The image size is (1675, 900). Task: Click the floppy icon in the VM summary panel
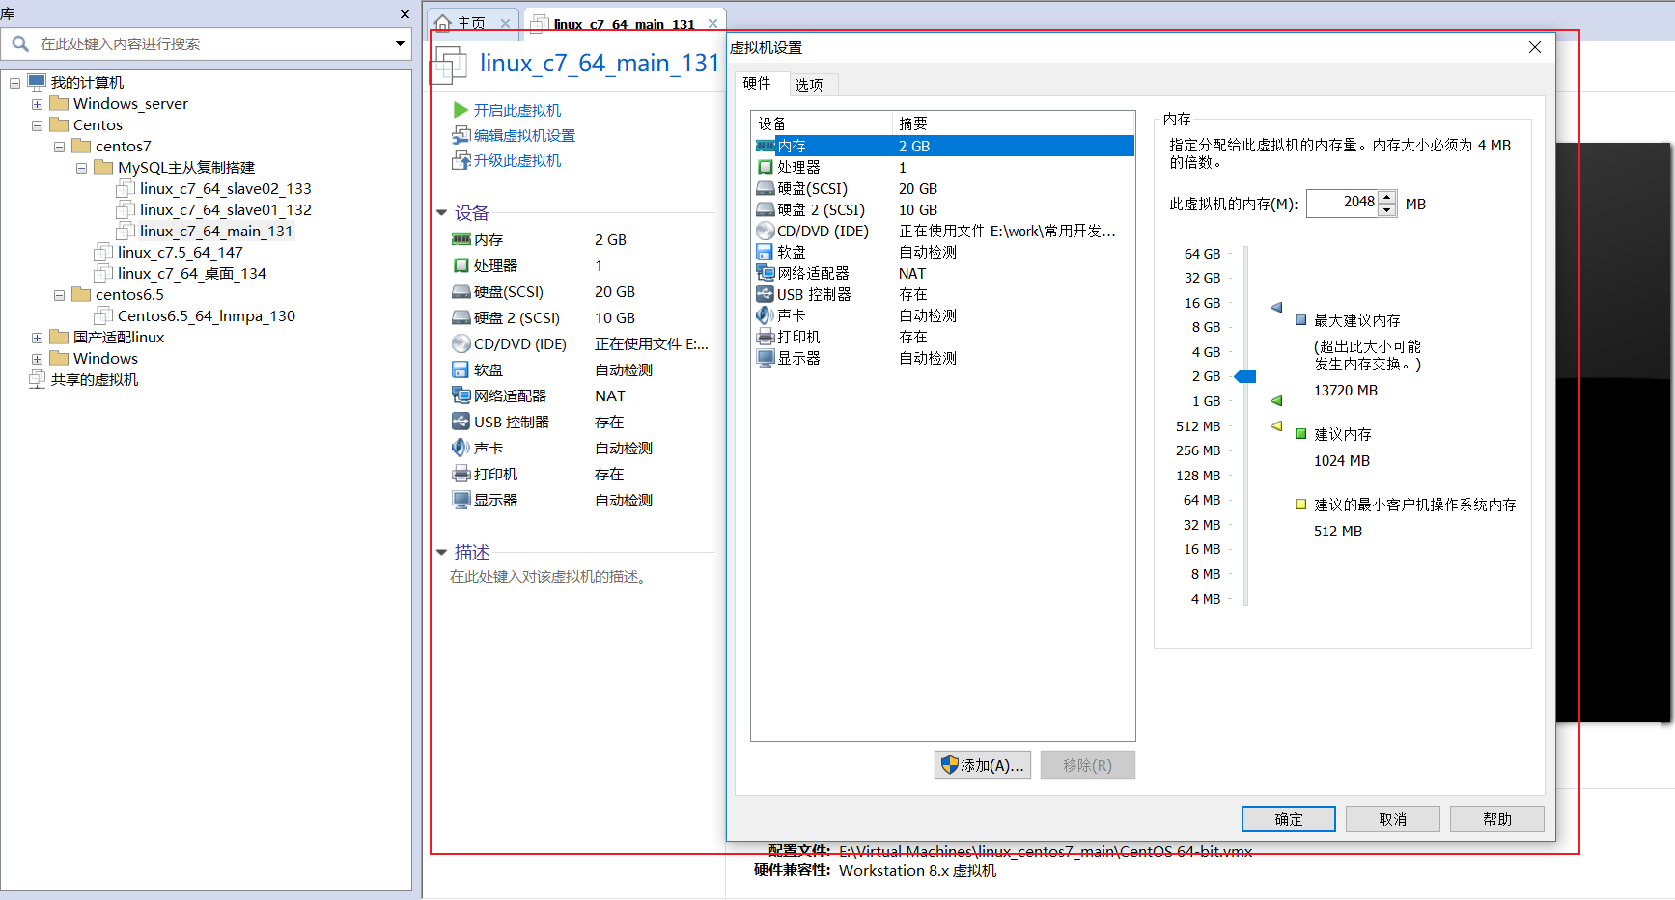tap(461, 369)
